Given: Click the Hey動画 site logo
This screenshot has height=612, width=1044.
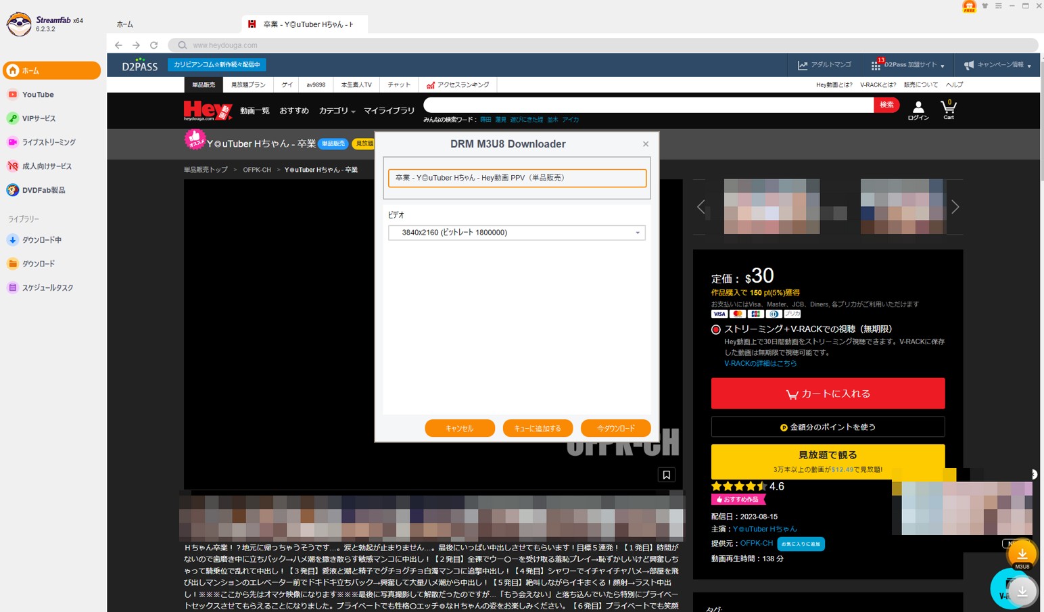Looking at the screenshot, I should pos(208,110).
